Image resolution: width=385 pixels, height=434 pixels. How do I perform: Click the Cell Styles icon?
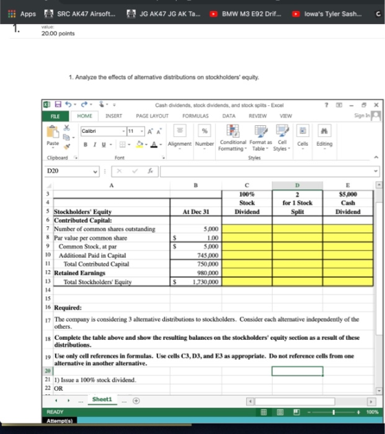[x=282, y=131]
